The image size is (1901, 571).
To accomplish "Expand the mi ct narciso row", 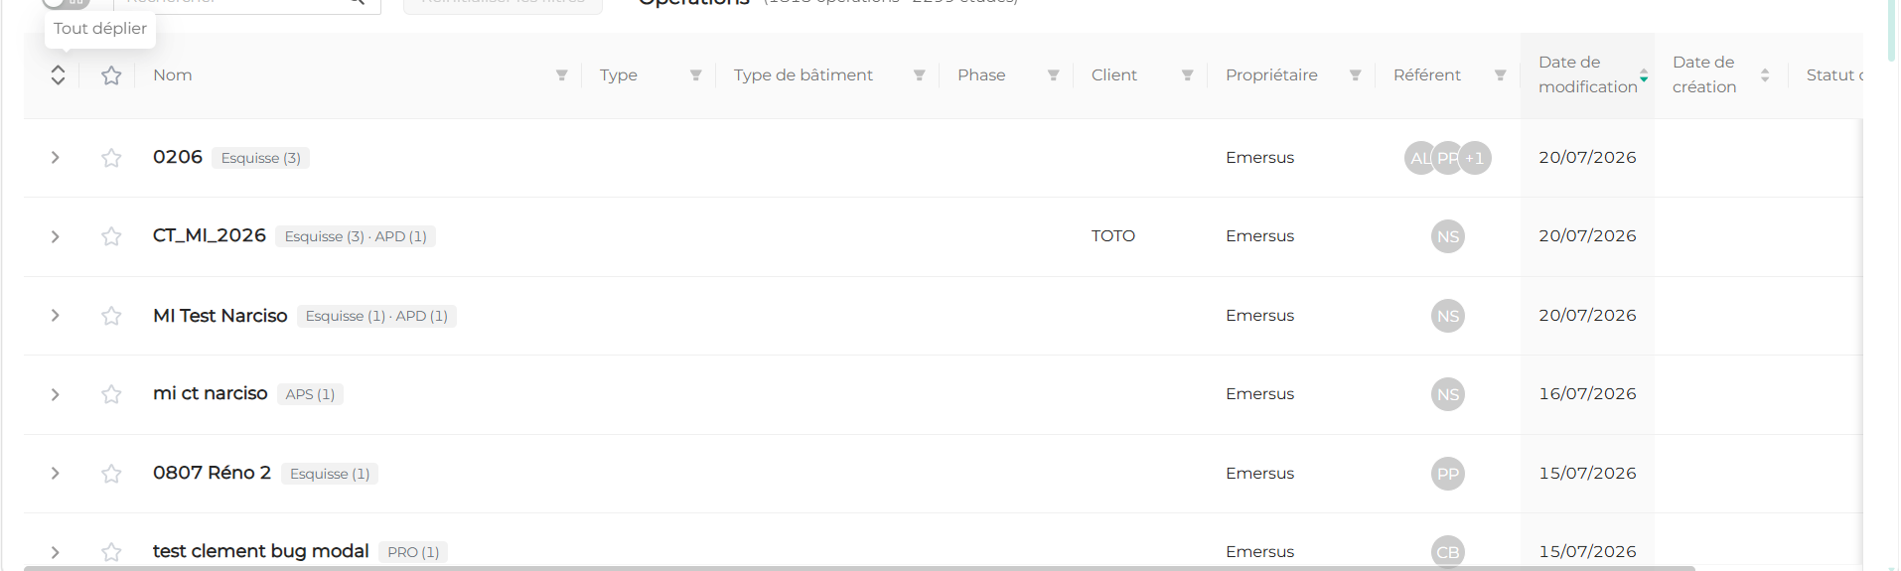I will 56,394.
